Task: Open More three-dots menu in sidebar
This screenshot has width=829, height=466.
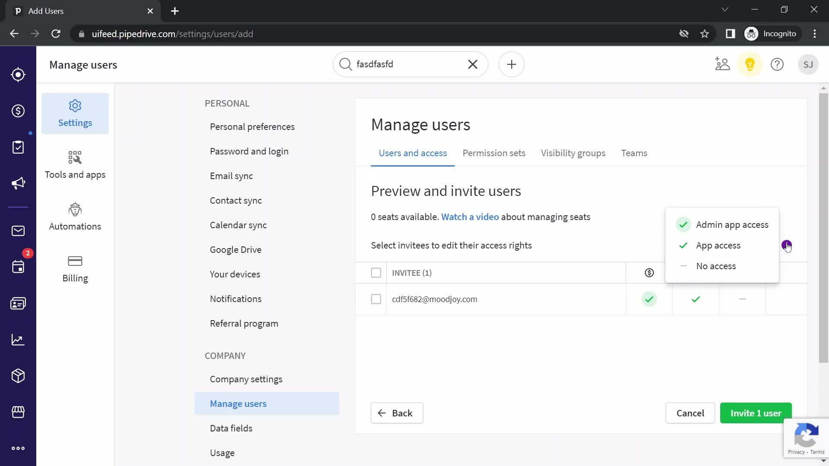Action: pyautogui.click(x=18, y=448)
